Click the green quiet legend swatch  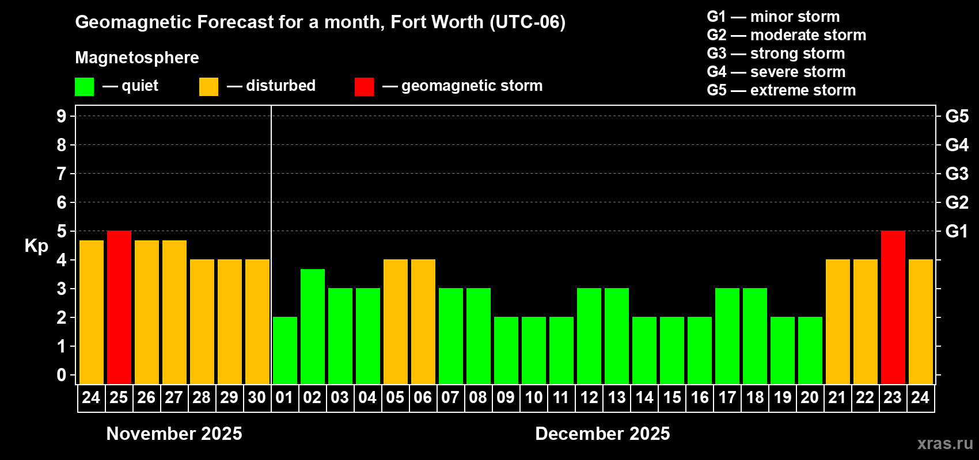(84, 87)
